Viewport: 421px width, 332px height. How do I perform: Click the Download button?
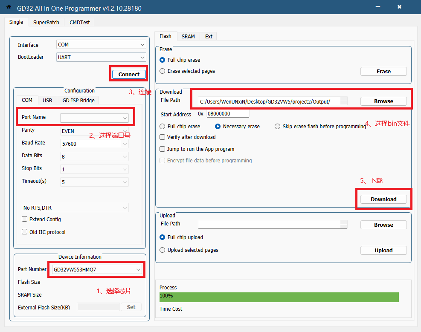383,199
